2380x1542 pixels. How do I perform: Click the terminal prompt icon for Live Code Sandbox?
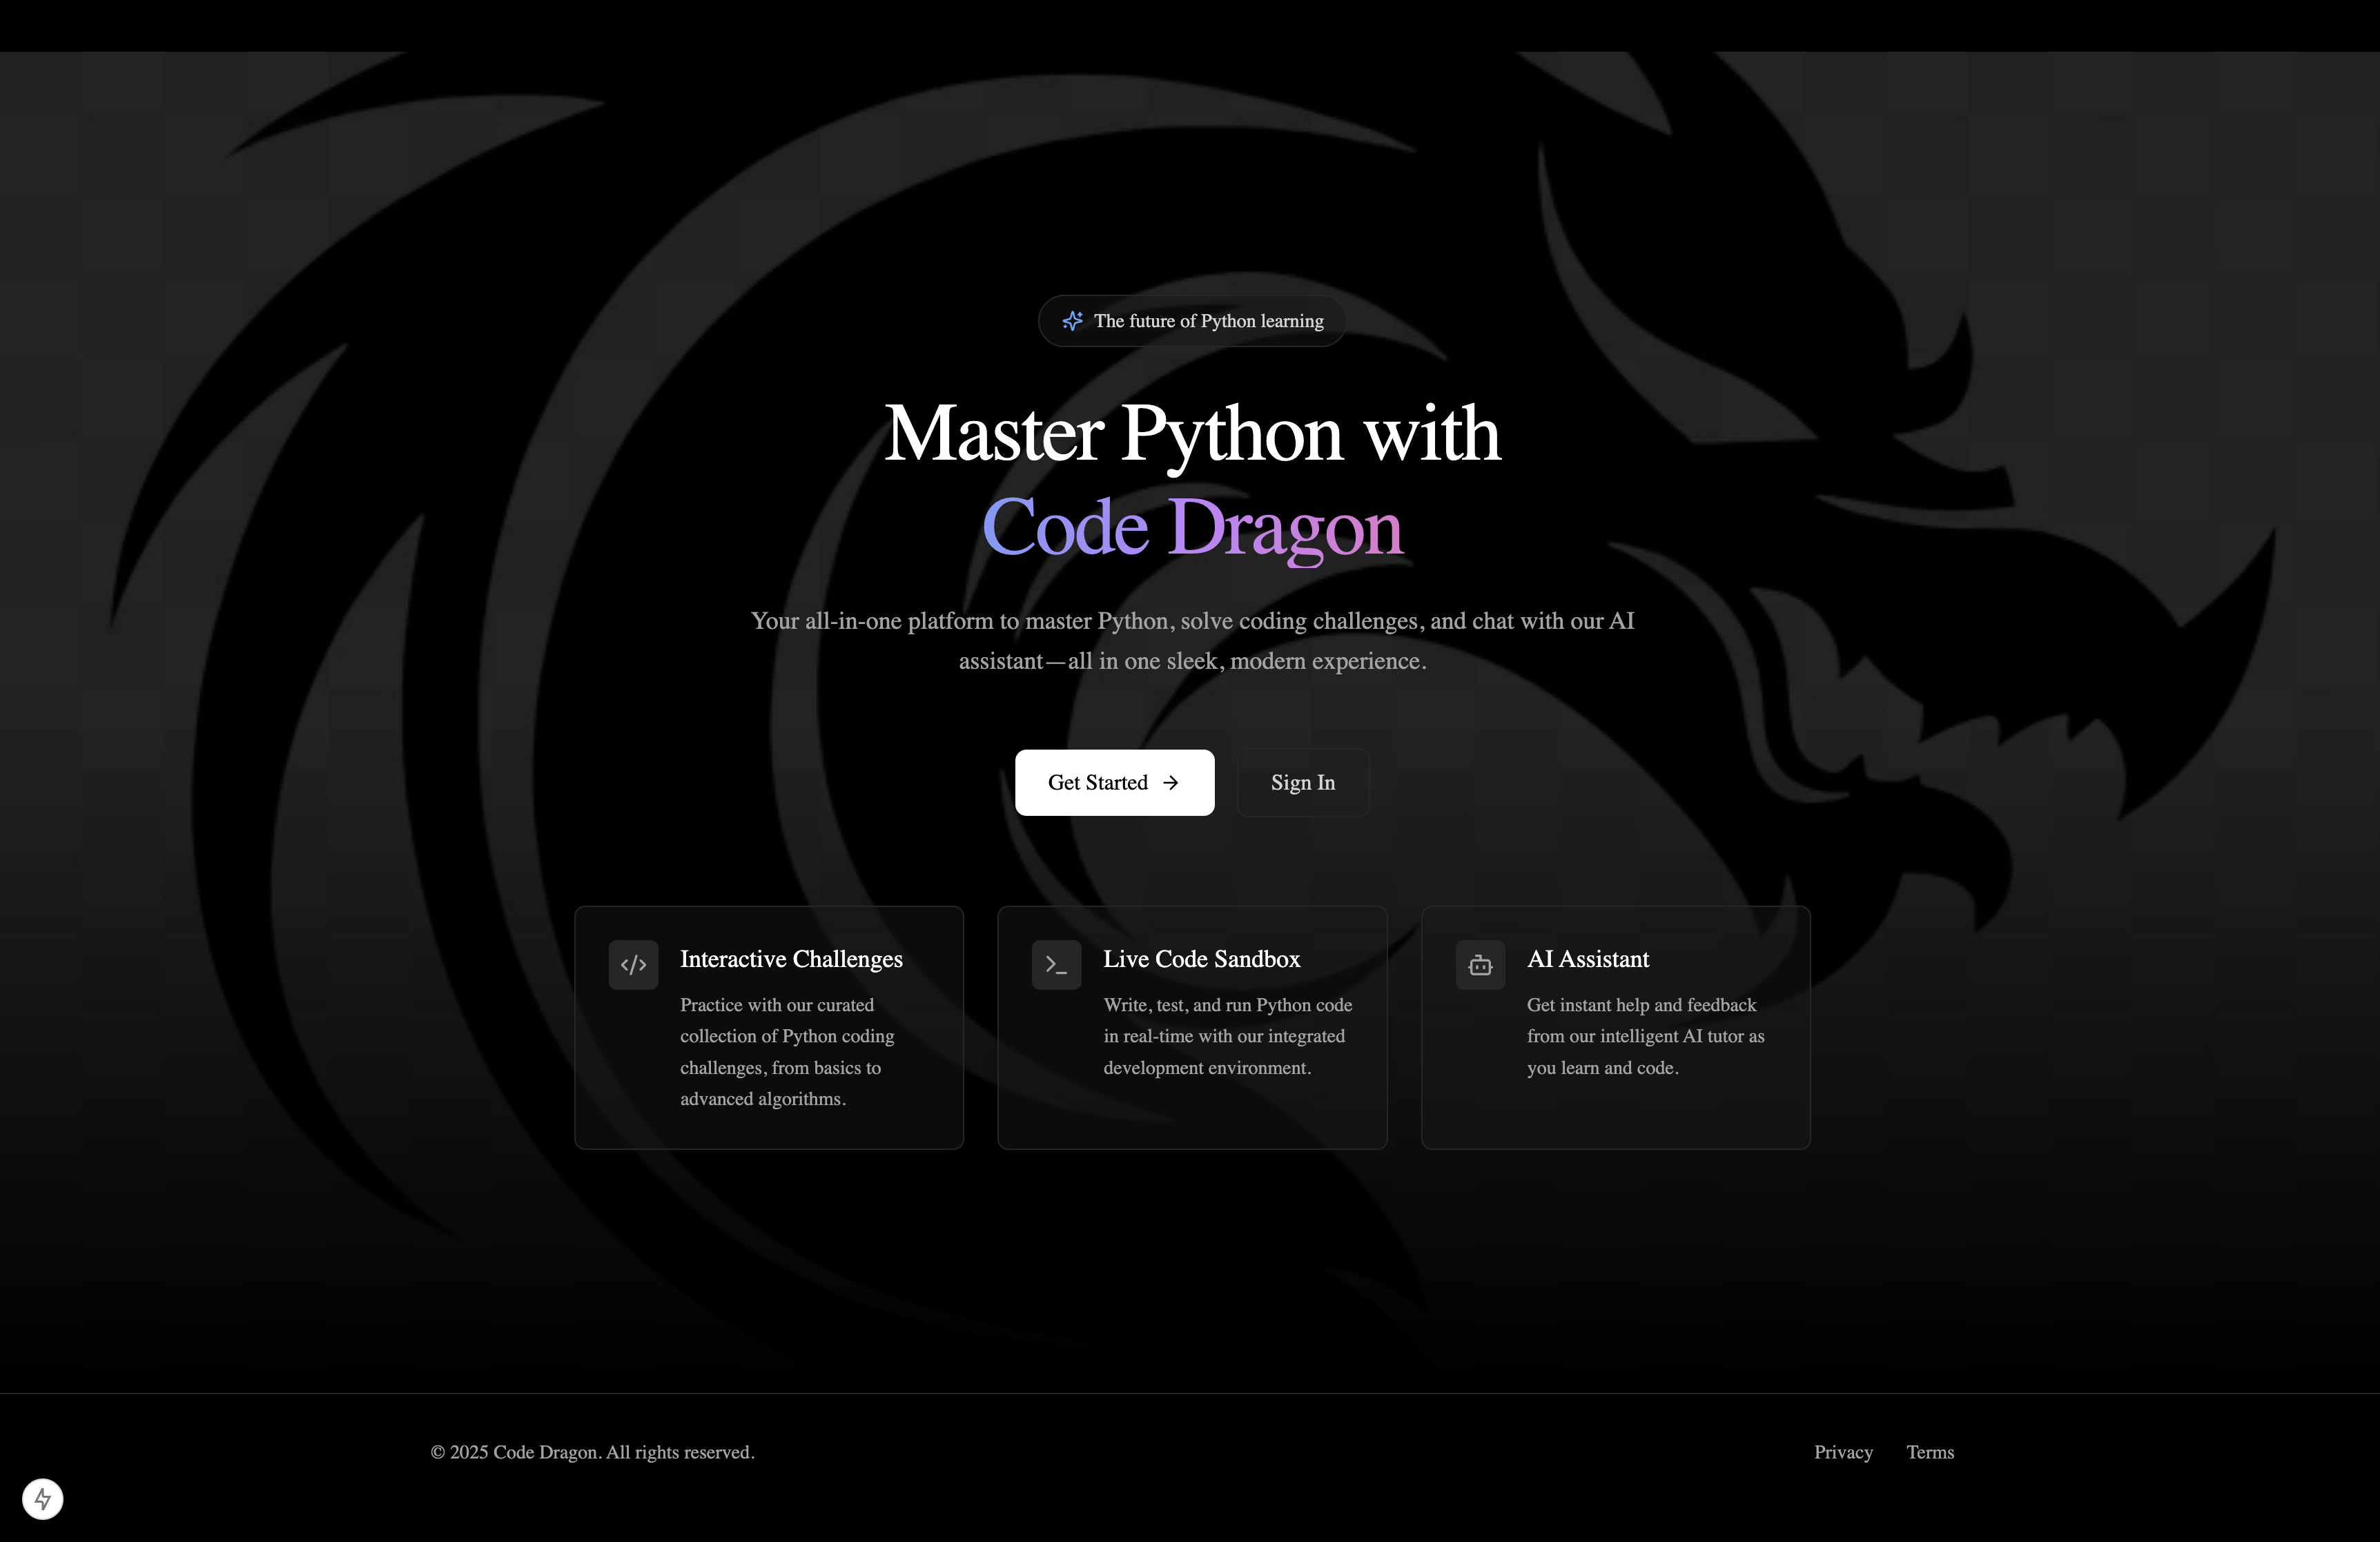[x=1056, y=965]
